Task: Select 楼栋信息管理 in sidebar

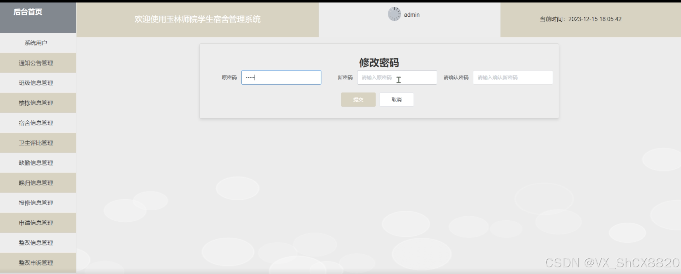Action: point(38,103)
